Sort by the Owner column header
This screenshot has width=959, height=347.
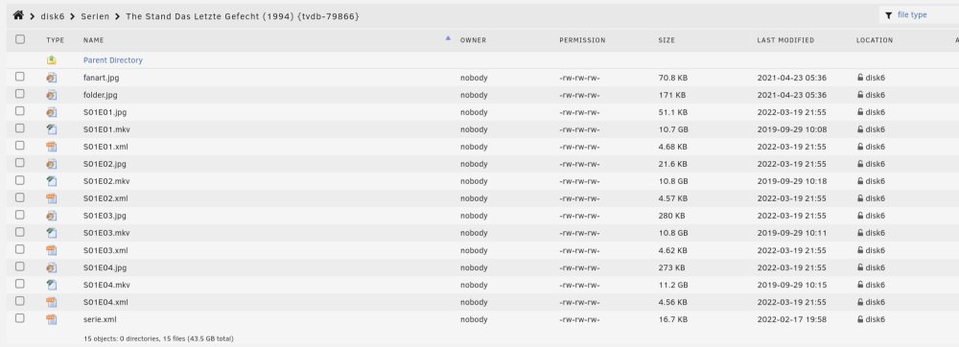473,40
